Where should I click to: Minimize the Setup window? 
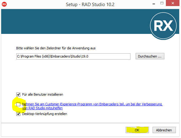tap(154, 4)
